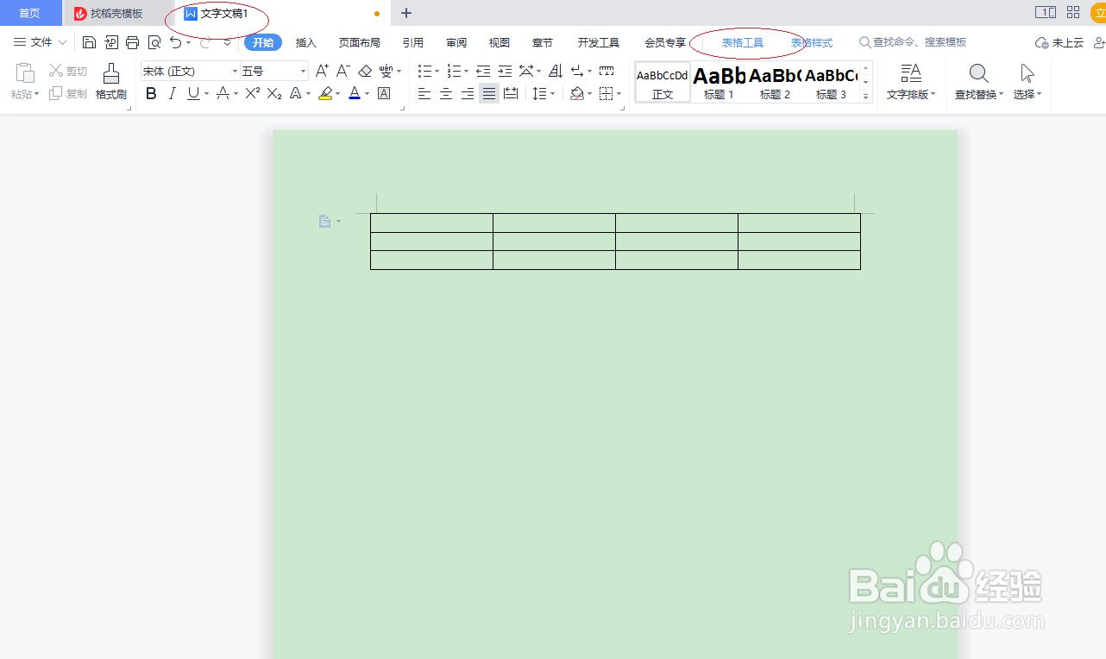Apply yellow text highlight color
This screenshot has height=659, width=1106.
click(x=324, y=93)
